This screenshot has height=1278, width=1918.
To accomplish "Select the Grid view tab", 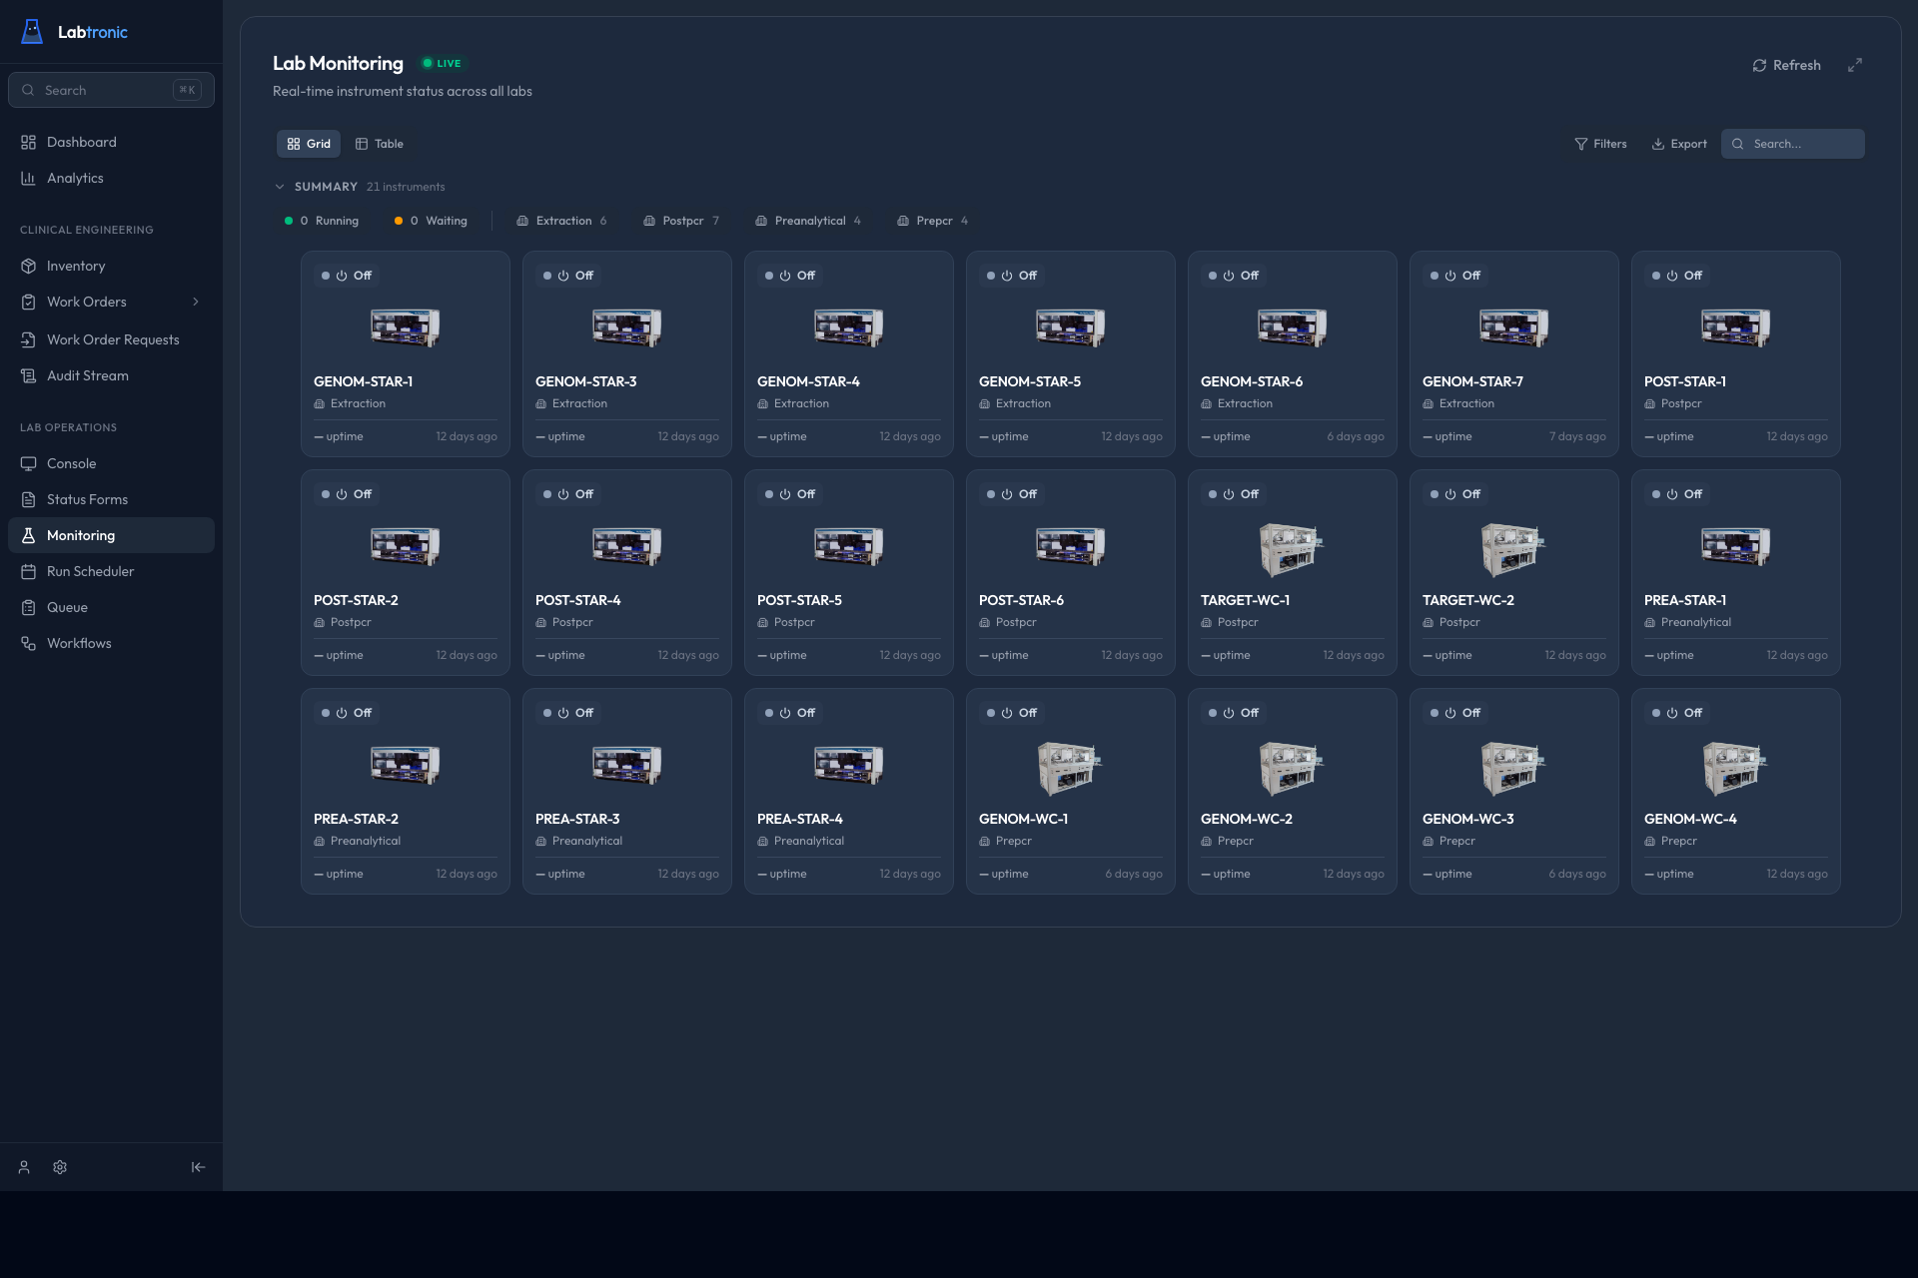I will tap(308, 143).
